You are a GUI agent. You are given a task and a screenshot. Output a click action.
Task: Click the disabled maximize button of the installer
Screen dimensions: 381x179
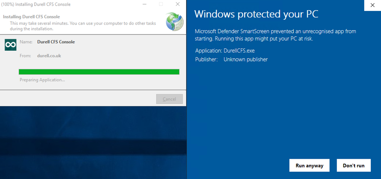[x=161, y=4]
